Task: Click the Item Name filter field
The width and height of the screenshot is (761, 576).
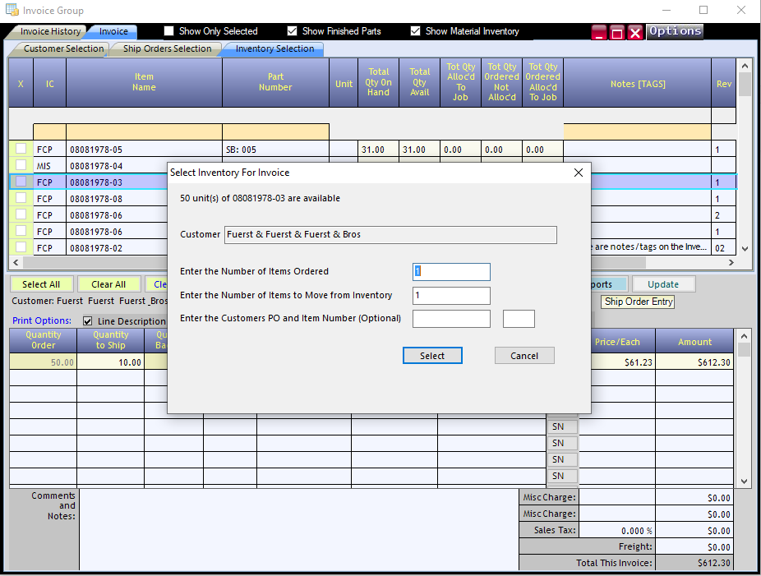Action: click(x=144, y=131)
